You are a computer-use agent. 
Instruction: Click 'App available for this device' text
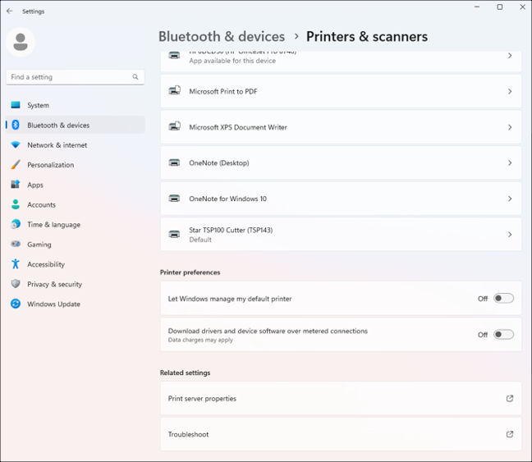(x=232, y=61)
